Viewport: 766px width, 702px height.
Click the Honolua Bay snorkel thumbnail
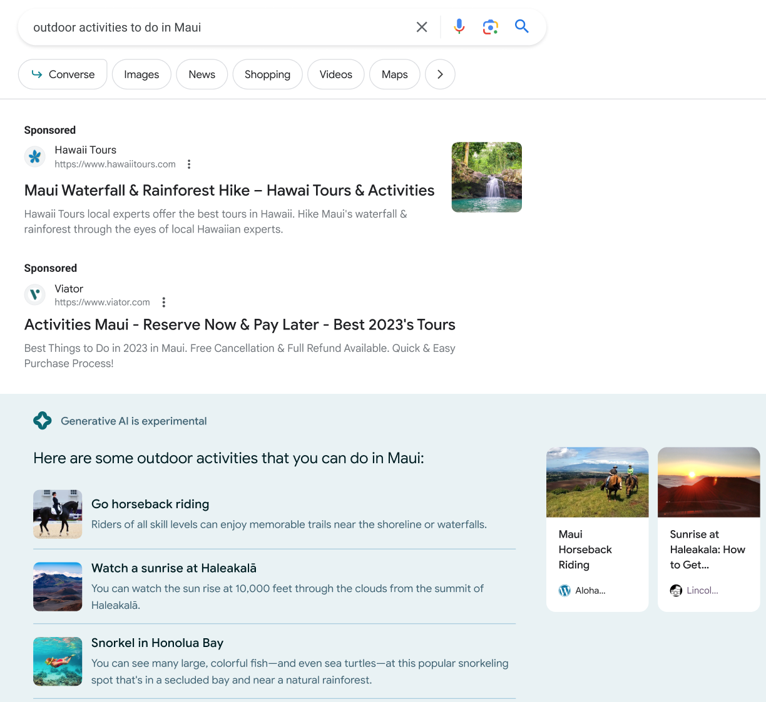point(58,661)
